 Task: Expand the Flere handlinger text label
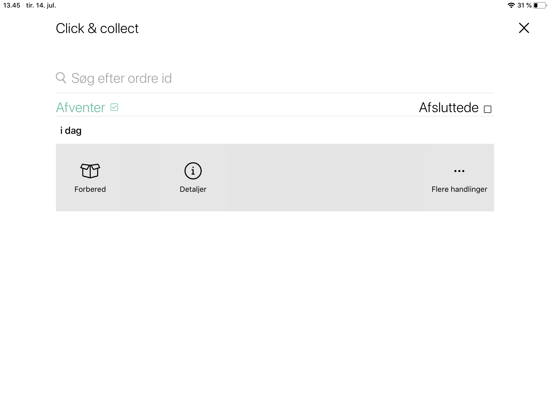(459, 189)
